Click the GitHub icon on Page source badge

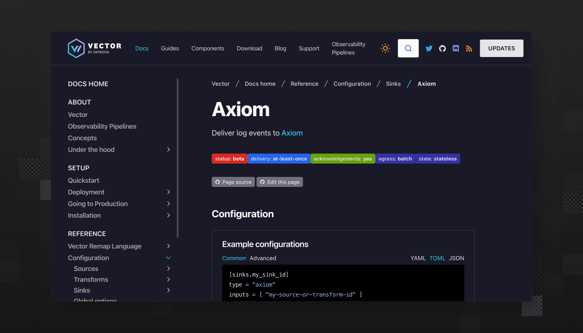point(217,181)
